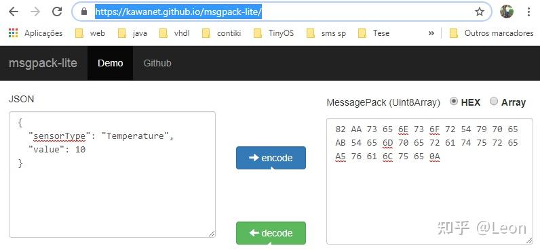Switch to the Demo tab
The height and width of the screenshot is (250, 540).
(110, 63)
